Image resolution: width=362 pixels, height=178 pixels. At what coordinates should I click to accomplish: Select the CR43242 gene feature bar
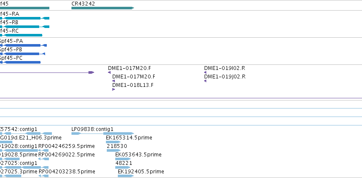[103, 8]
